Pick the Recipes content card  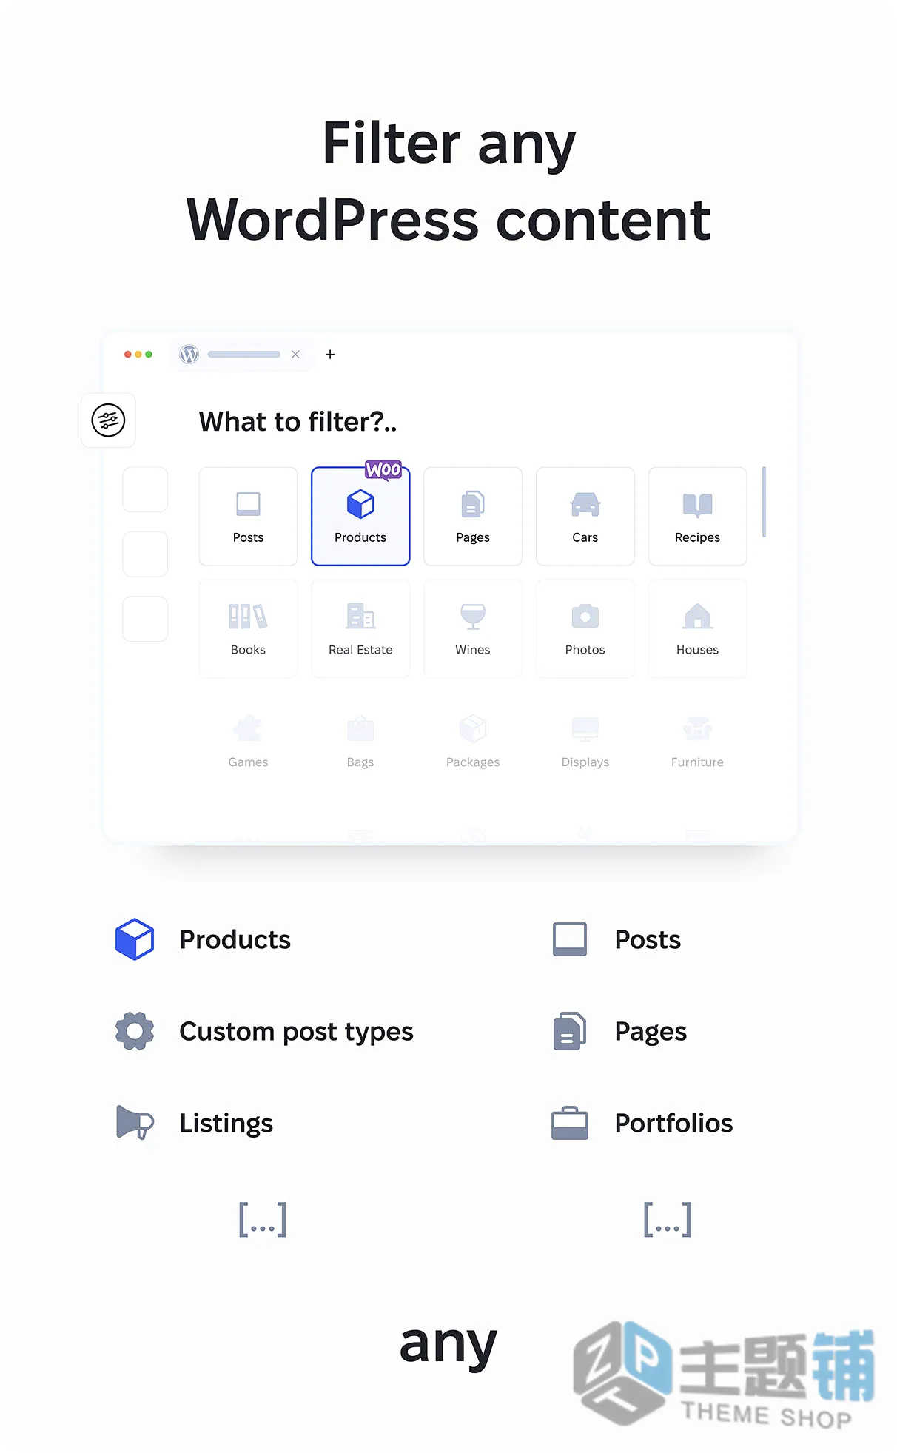click(697, 516)
